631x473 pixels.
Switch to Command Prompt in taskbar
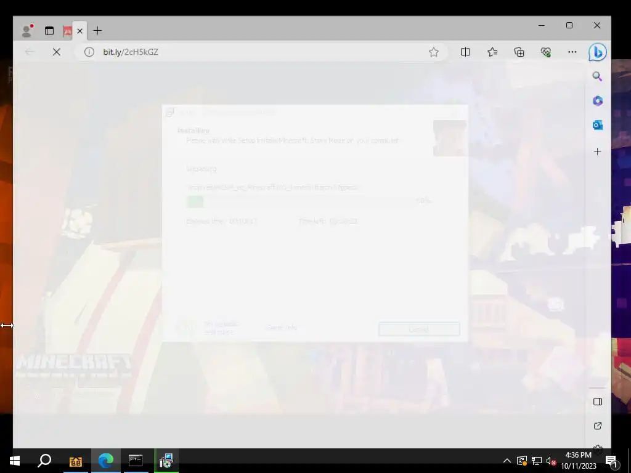click(136, 461)
